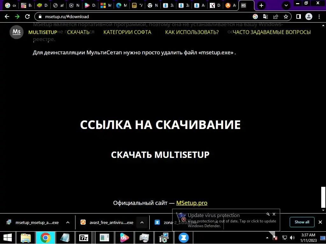Expand the tab search dropdown
326x244 pixels.
pyautogui.click(x=286, y=6)
